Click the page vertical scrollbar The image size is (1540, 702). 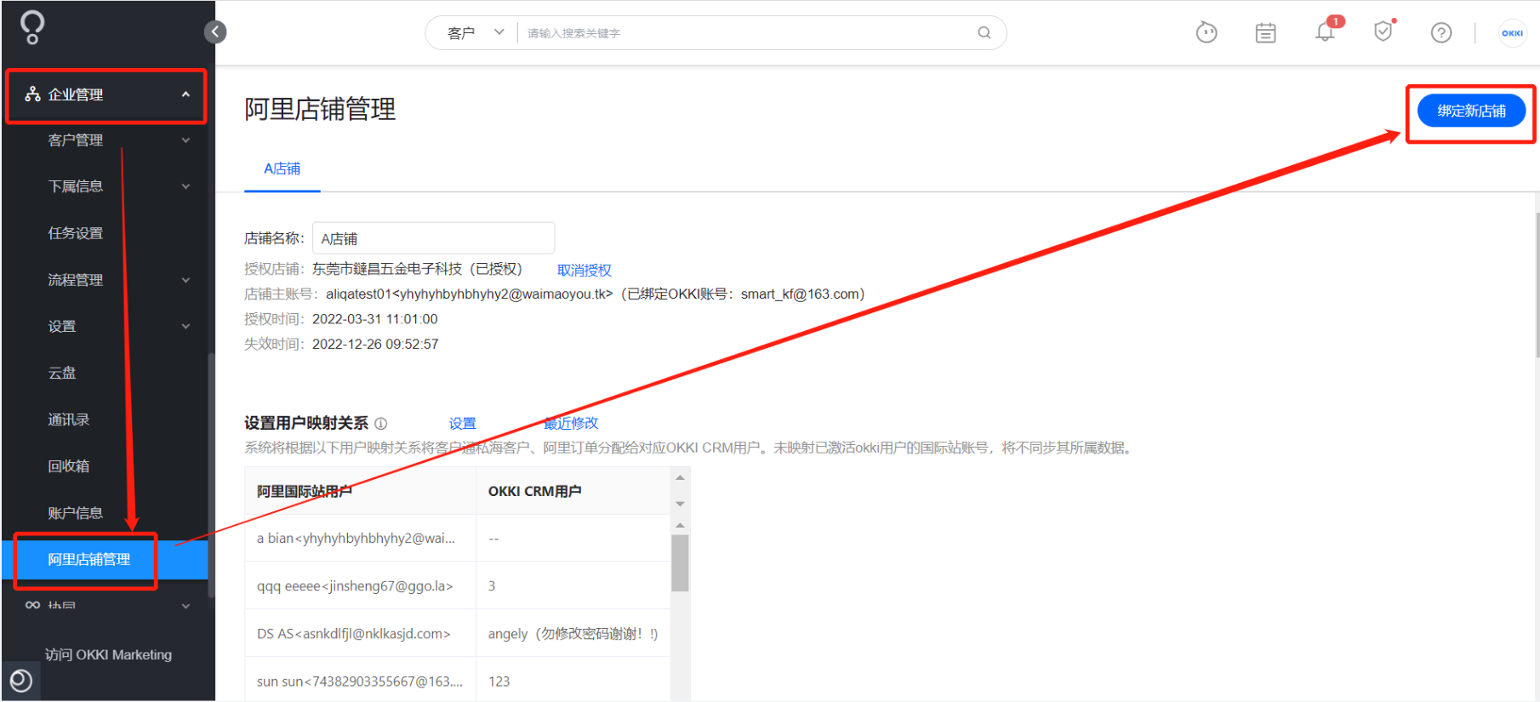(1537, 285)
